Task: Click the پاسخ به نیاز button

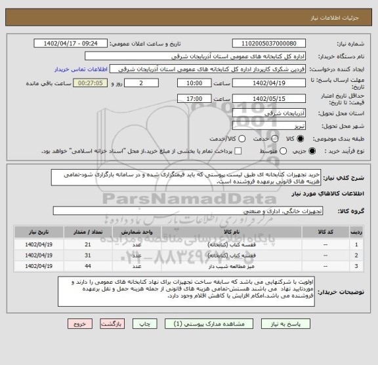Action: point(285,324)
